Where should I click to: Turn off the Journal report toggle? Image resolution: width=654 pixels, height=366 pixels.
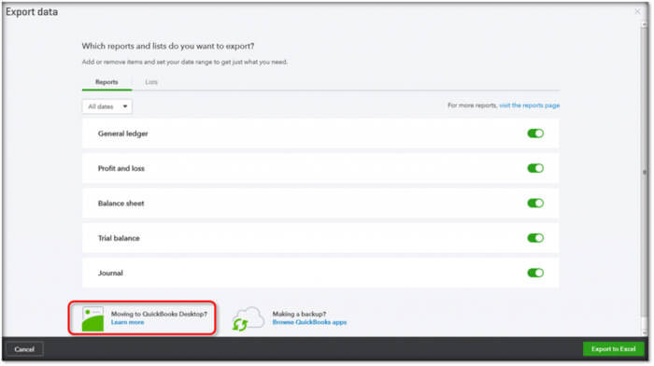tap(535, 273)
